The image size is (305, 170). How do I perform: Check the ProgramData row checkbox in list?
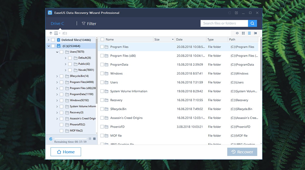pos(102,65)
